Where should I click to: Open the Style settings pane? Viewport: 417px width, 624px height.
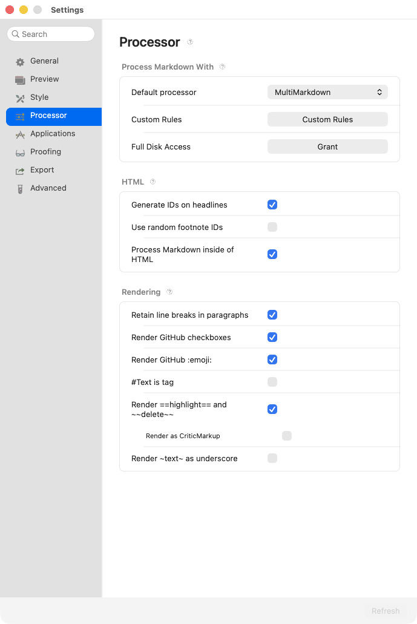54,97
